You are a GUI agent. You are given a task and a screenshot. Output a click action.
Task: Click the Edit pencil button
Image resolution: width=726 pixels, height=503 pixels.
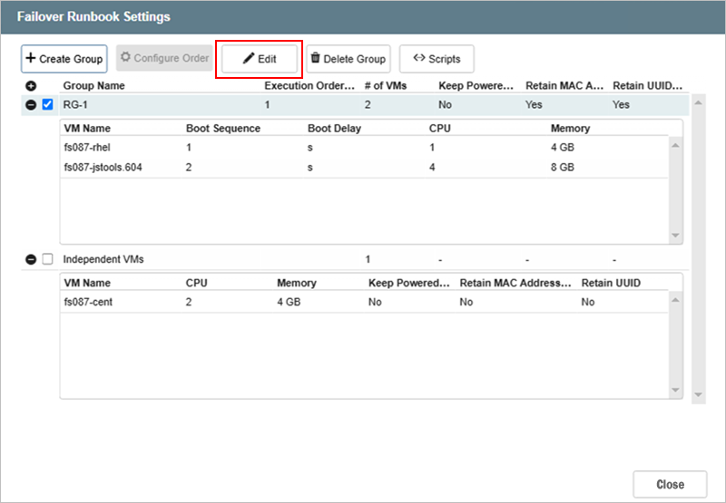click(x=260, y=59)
